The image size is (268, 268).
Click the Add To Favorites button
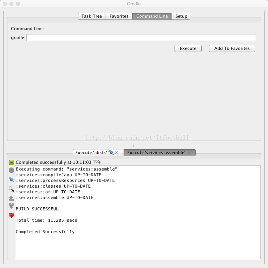pyautogui.click(x=232, y=48)
